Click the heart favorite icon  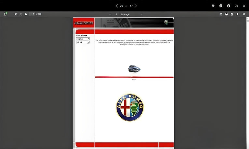click(213, 6)
